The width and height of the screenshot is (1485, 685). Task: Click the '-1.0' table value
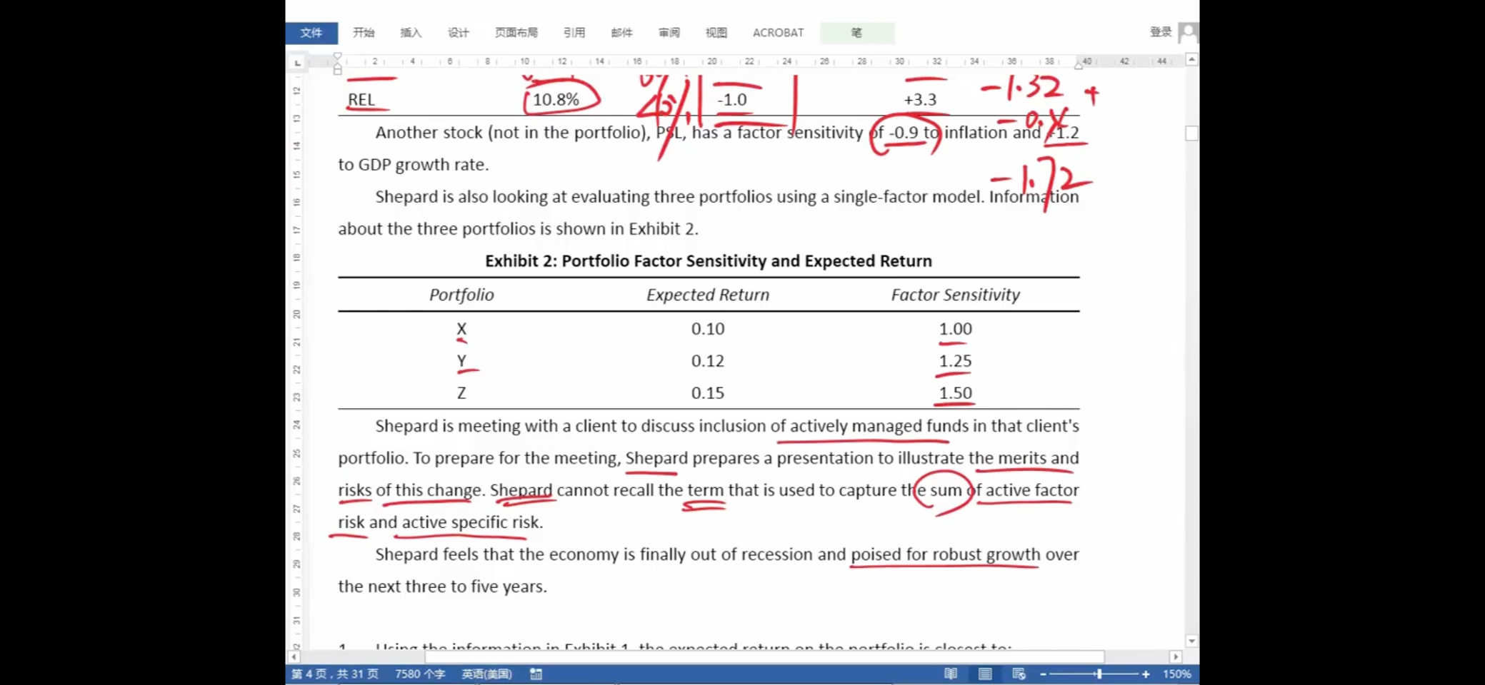tap(732, 100)
